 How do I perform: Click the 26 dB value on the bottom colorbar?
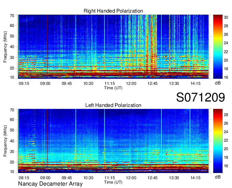(226, 123)
